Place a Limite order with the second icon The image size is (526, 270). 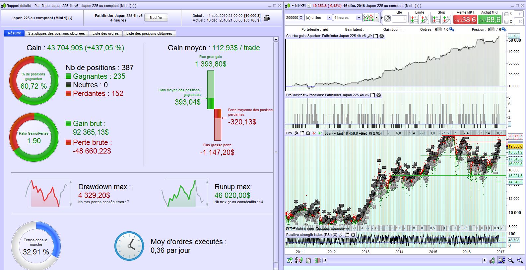pyautogui.click(x=425, y=19)
